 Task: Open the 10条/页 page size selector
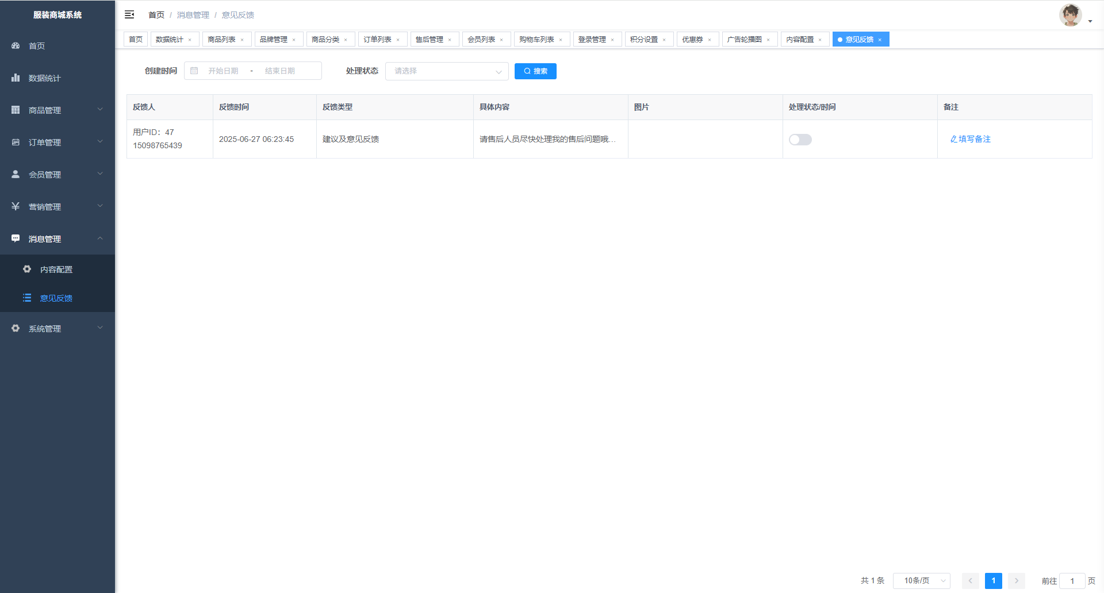click(921, 581)
